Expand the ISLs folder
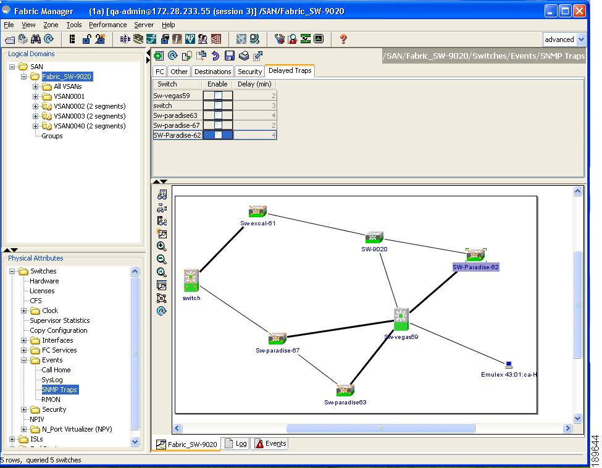The width and height of the screenshot is (602, 468). click(12, 439)
